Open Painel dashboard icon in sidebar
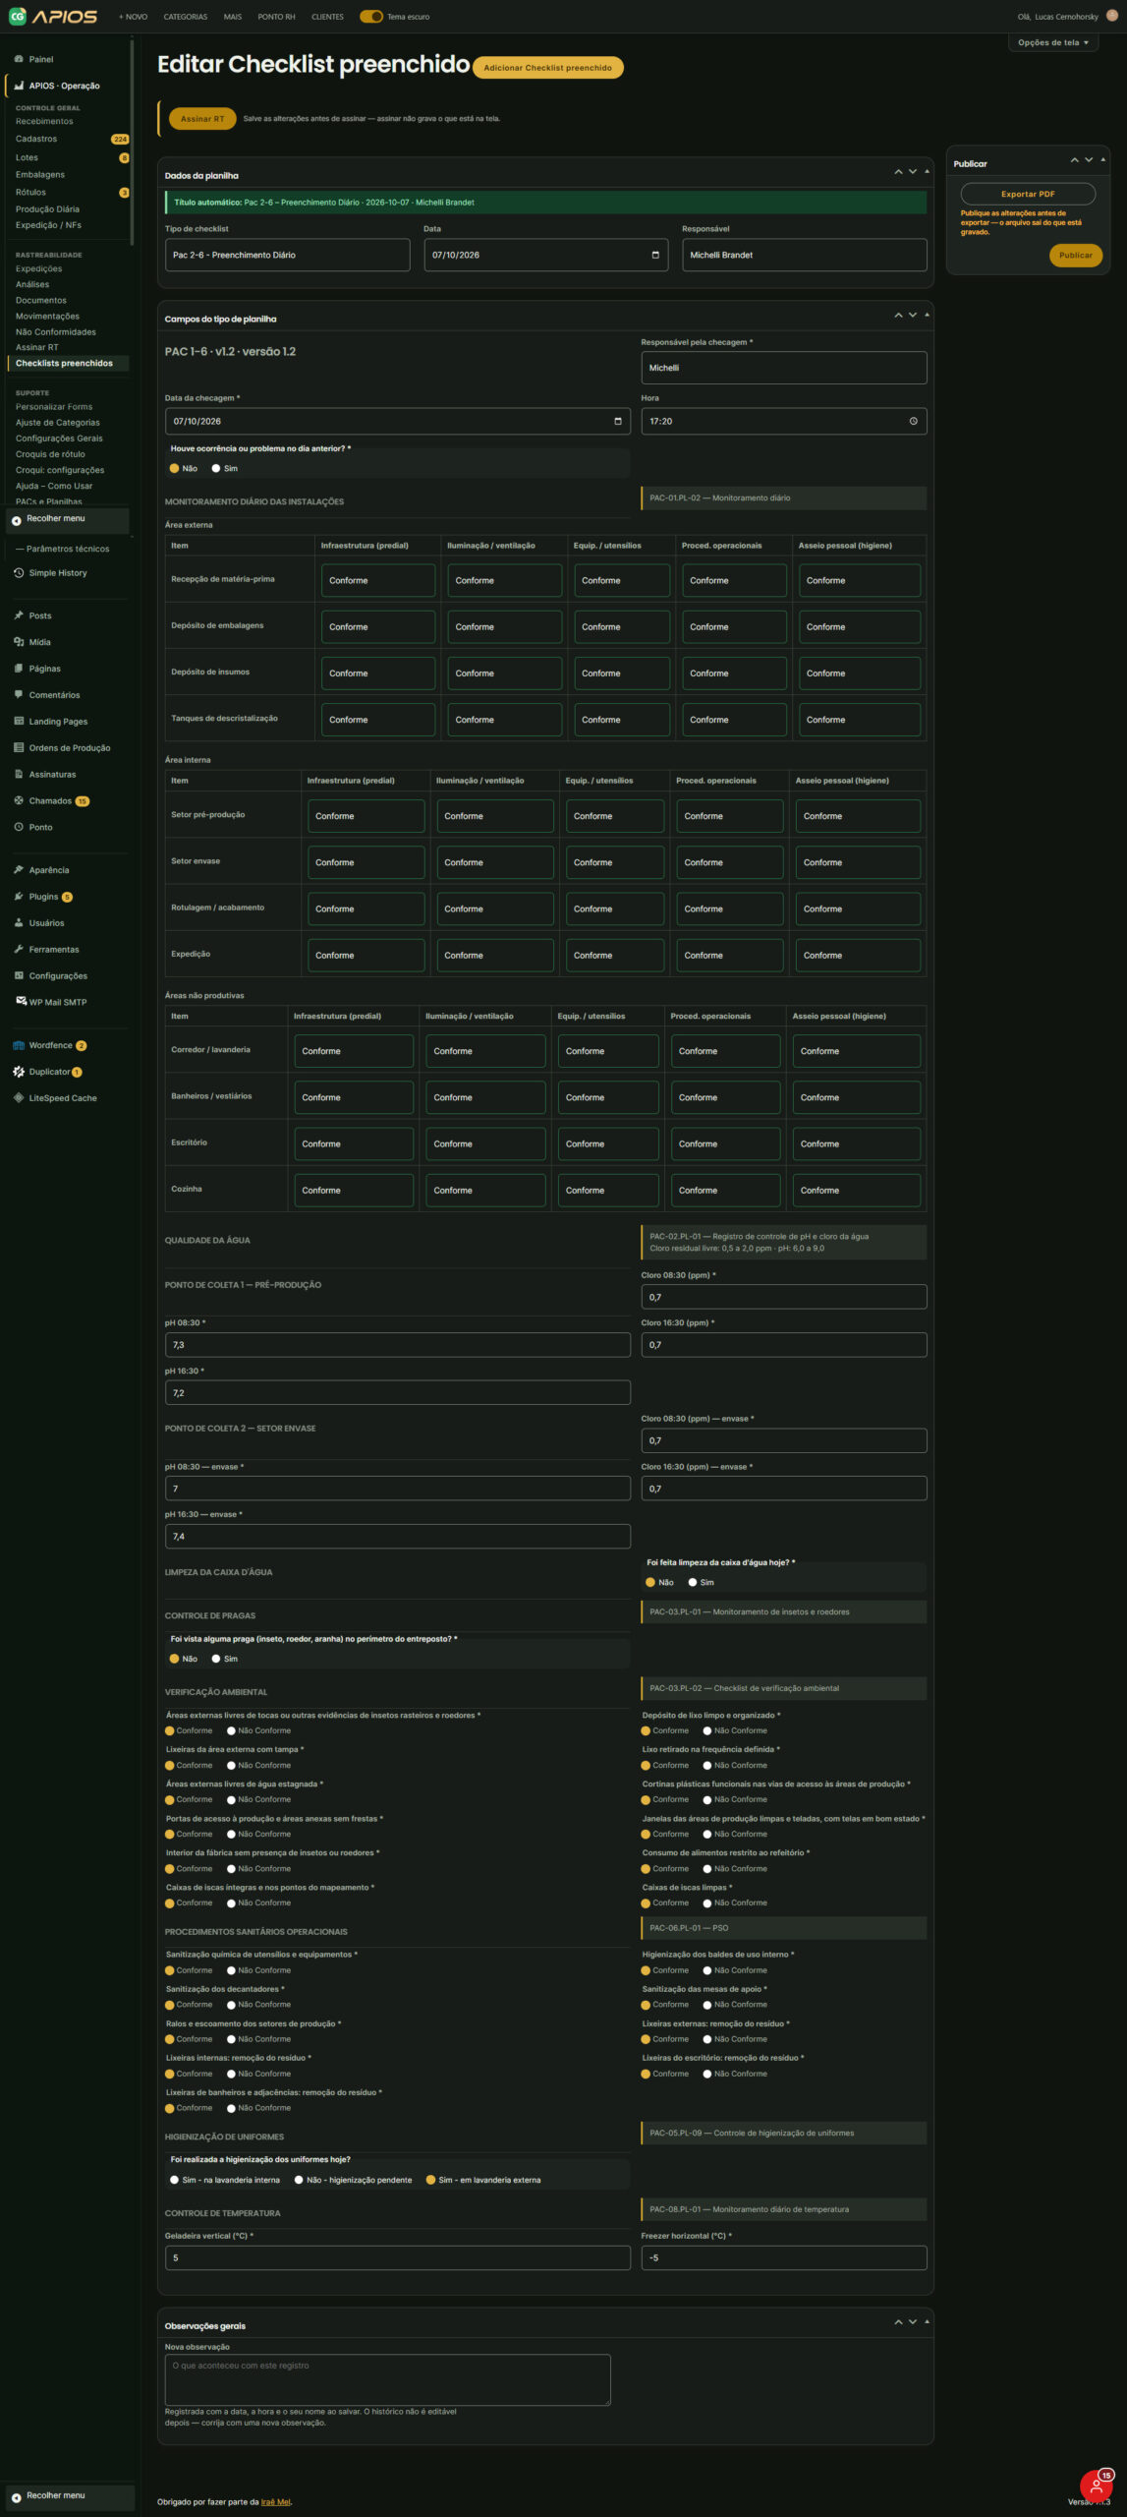This screenshot has height=2517, width=1127. click(19, 59)
